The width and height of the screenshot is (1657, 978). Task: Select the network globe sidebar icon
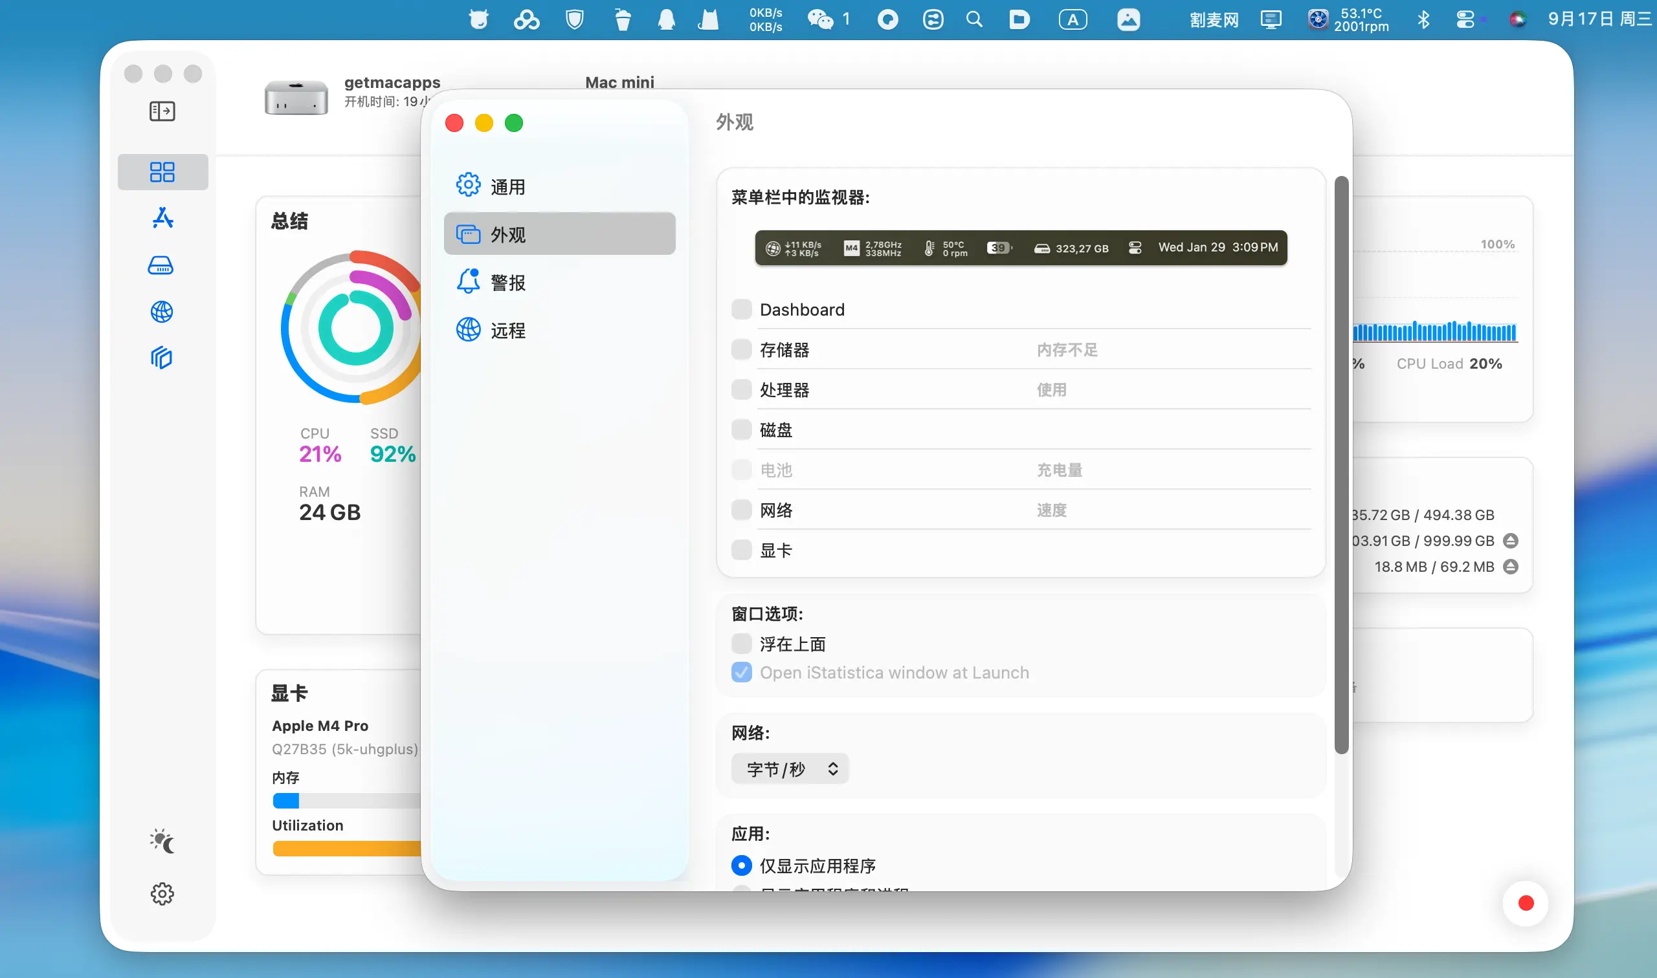162,312
